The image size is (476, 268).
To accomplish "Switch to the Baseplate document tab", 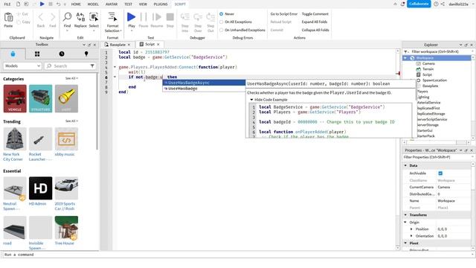I will pos(118,45).
